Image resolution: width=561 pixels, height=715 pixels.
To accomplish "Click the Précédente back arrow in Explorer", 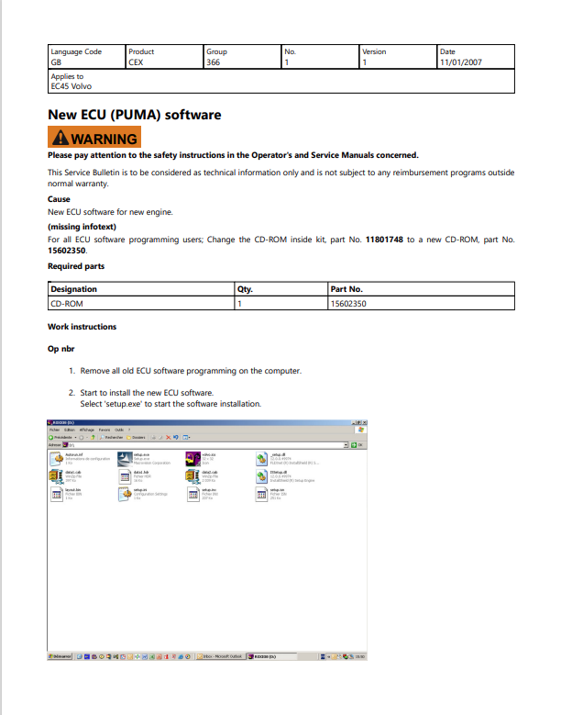I will click(x=51, y=437).
